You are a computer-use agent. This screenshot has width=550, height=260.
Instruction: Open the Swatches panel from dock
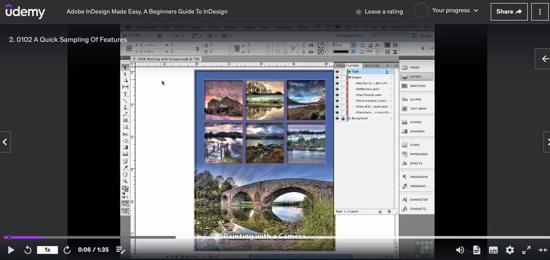coord(416,86)
